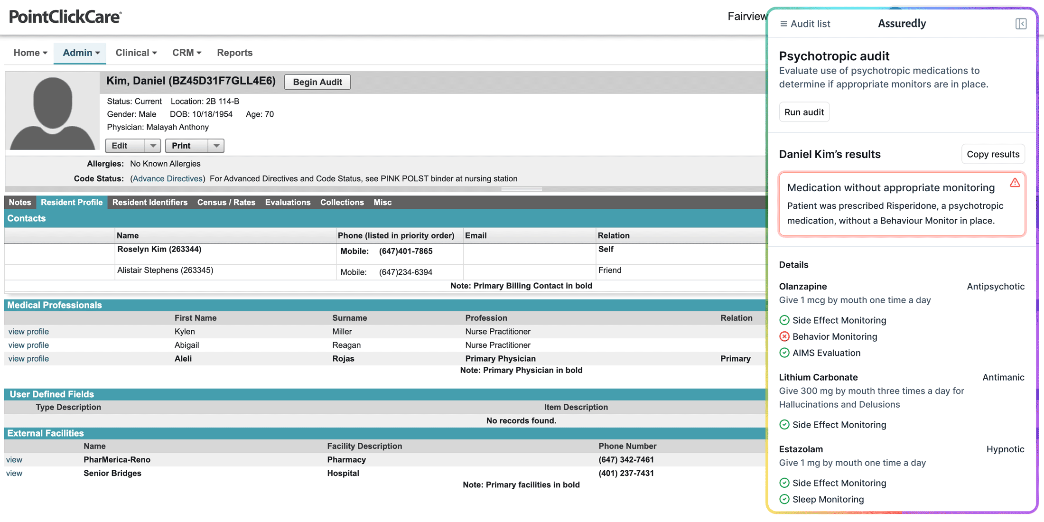
Task: Switch to the Census / Rates tab
Action: [x=226, y=202]
